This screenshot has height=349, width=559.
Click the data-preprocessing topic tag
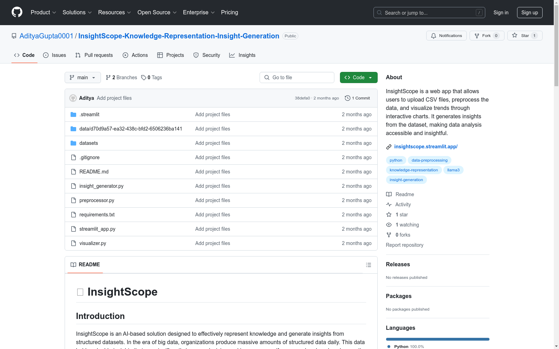429,160
